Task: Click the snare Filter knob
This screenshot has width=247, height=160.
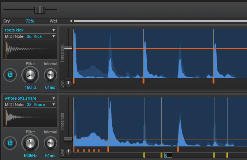Action: pos(30,143)
